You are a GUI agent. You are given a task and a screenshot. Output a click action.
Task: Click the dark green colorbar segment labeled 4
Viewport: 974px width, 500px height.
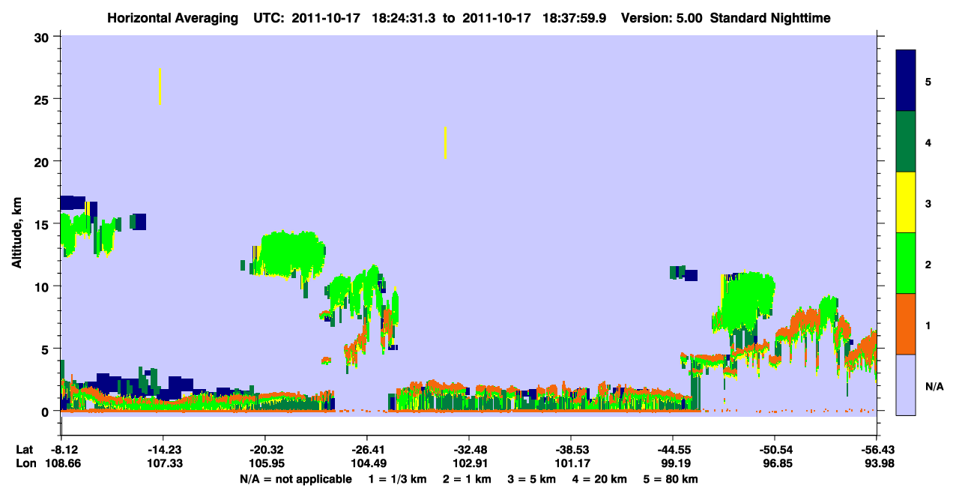pyautogui.click(x=906, y=142)
